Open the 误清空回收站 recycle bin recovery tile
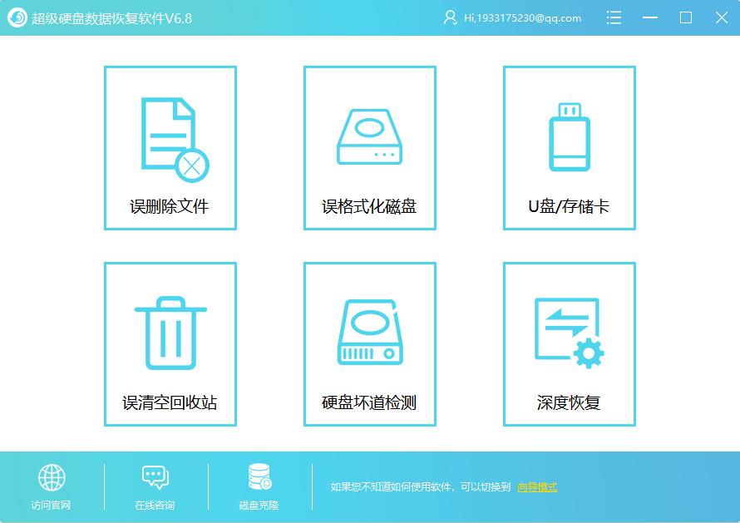This screenshot has width=740, height=523. 170,344
